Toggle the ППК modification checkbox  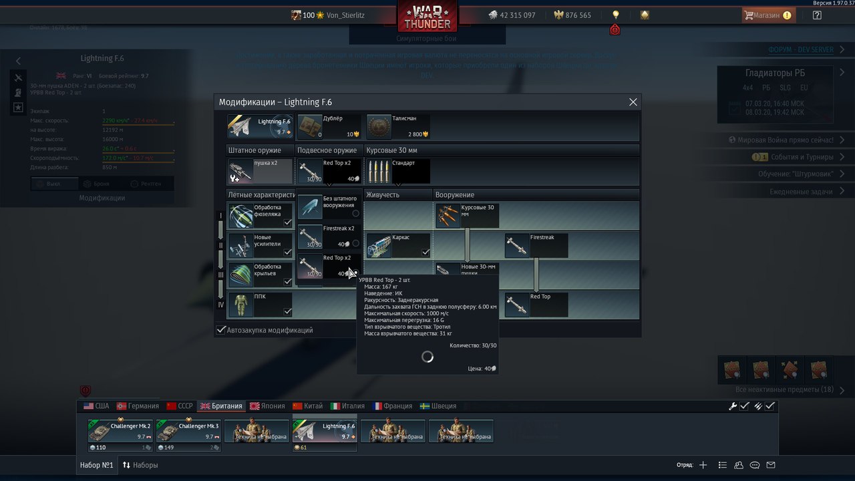point(288,311)
